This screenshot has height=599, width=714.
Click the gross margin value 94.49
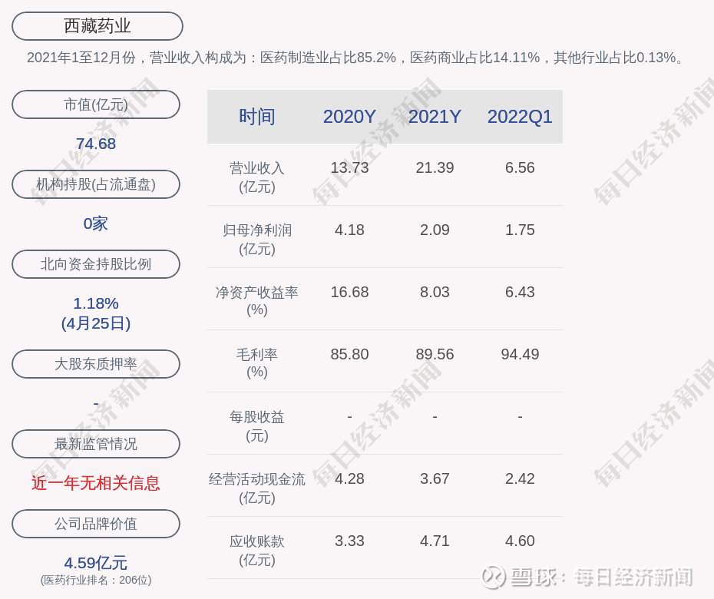click(x=520, y=354)
